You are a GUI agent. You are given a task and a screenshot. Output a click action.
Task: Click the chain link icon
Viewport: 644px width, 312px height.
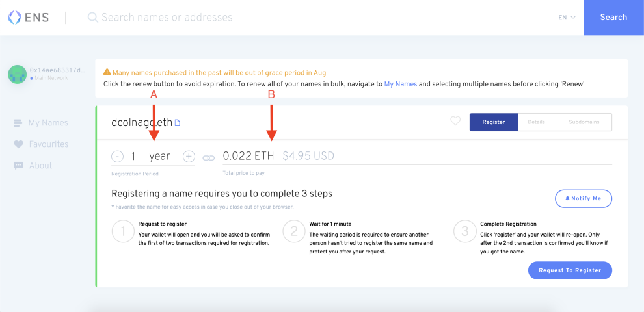click(x=209, y=157)
